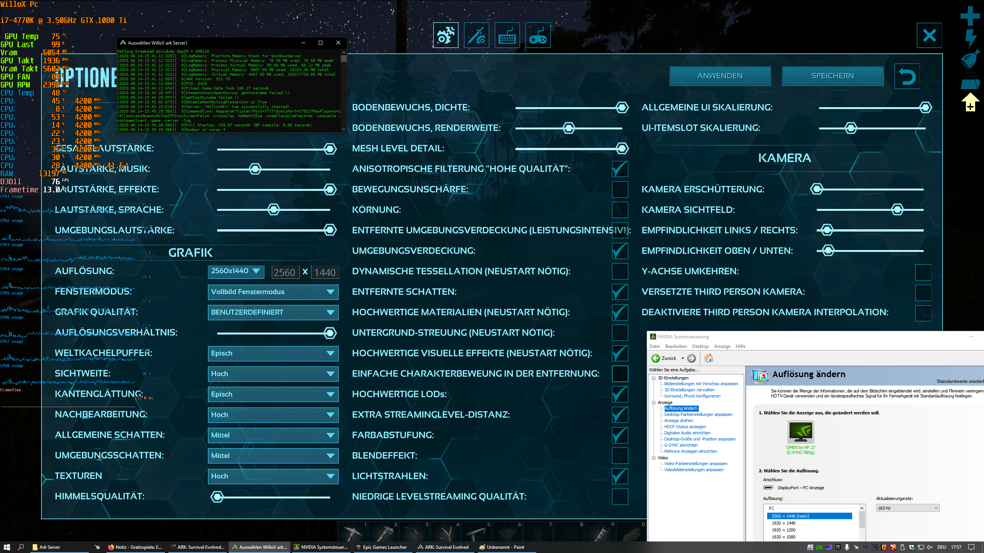Open the Weltkachelpuffer dropdown
Viewport: 984px width, 553px height.
pos(273,353)
